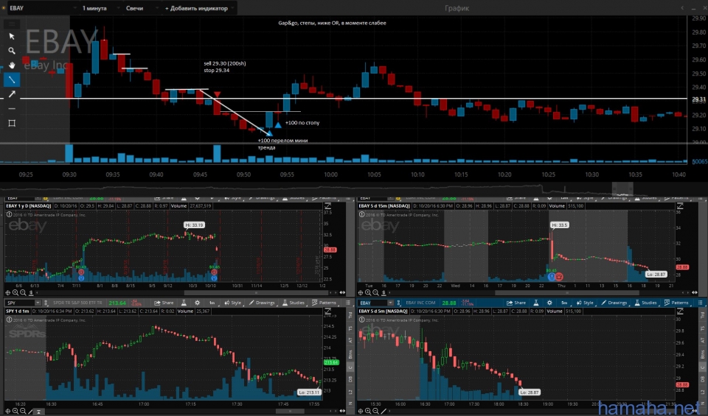Open the Добавить индикатор dropdown
Image resolution: width=708 pixels, height=416 pixels.
pos(200,8)
